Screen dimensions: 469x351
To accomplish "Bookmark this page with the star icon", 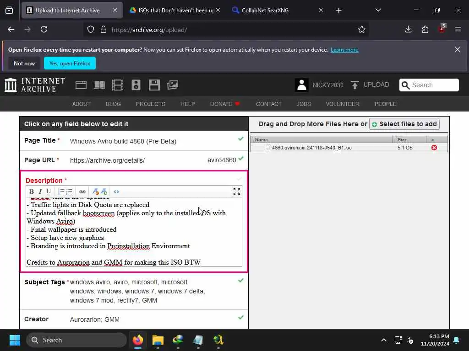I will click(362, 30).
